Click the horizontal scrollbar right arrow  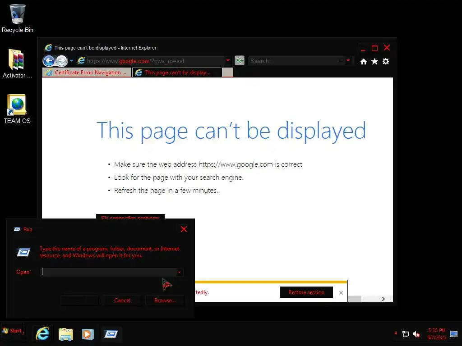click(x=383, y=299)
